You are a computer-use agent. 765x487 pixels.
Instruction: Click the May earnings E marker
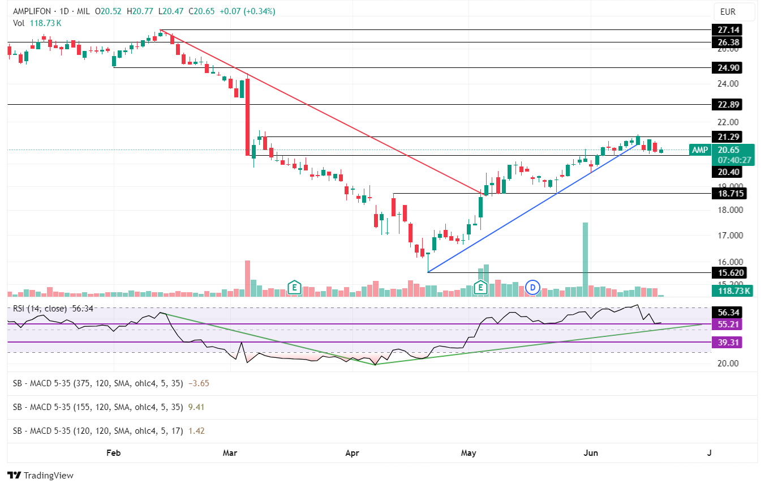point(480,287)
